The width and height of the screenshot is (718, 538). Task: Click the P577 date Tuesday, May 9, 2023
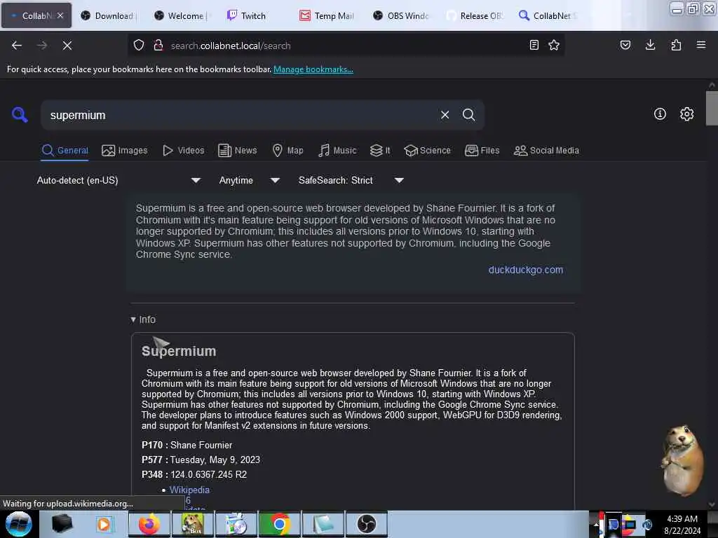tap(215, 460)
